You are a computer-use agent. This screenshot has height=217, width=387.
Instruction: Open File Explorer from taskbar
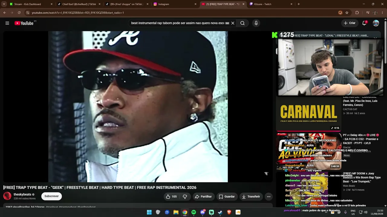tap(176, 212)
